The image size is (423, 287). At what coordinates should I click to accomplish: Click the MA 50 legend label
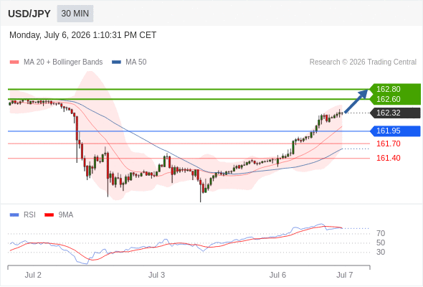pos(136,62)
